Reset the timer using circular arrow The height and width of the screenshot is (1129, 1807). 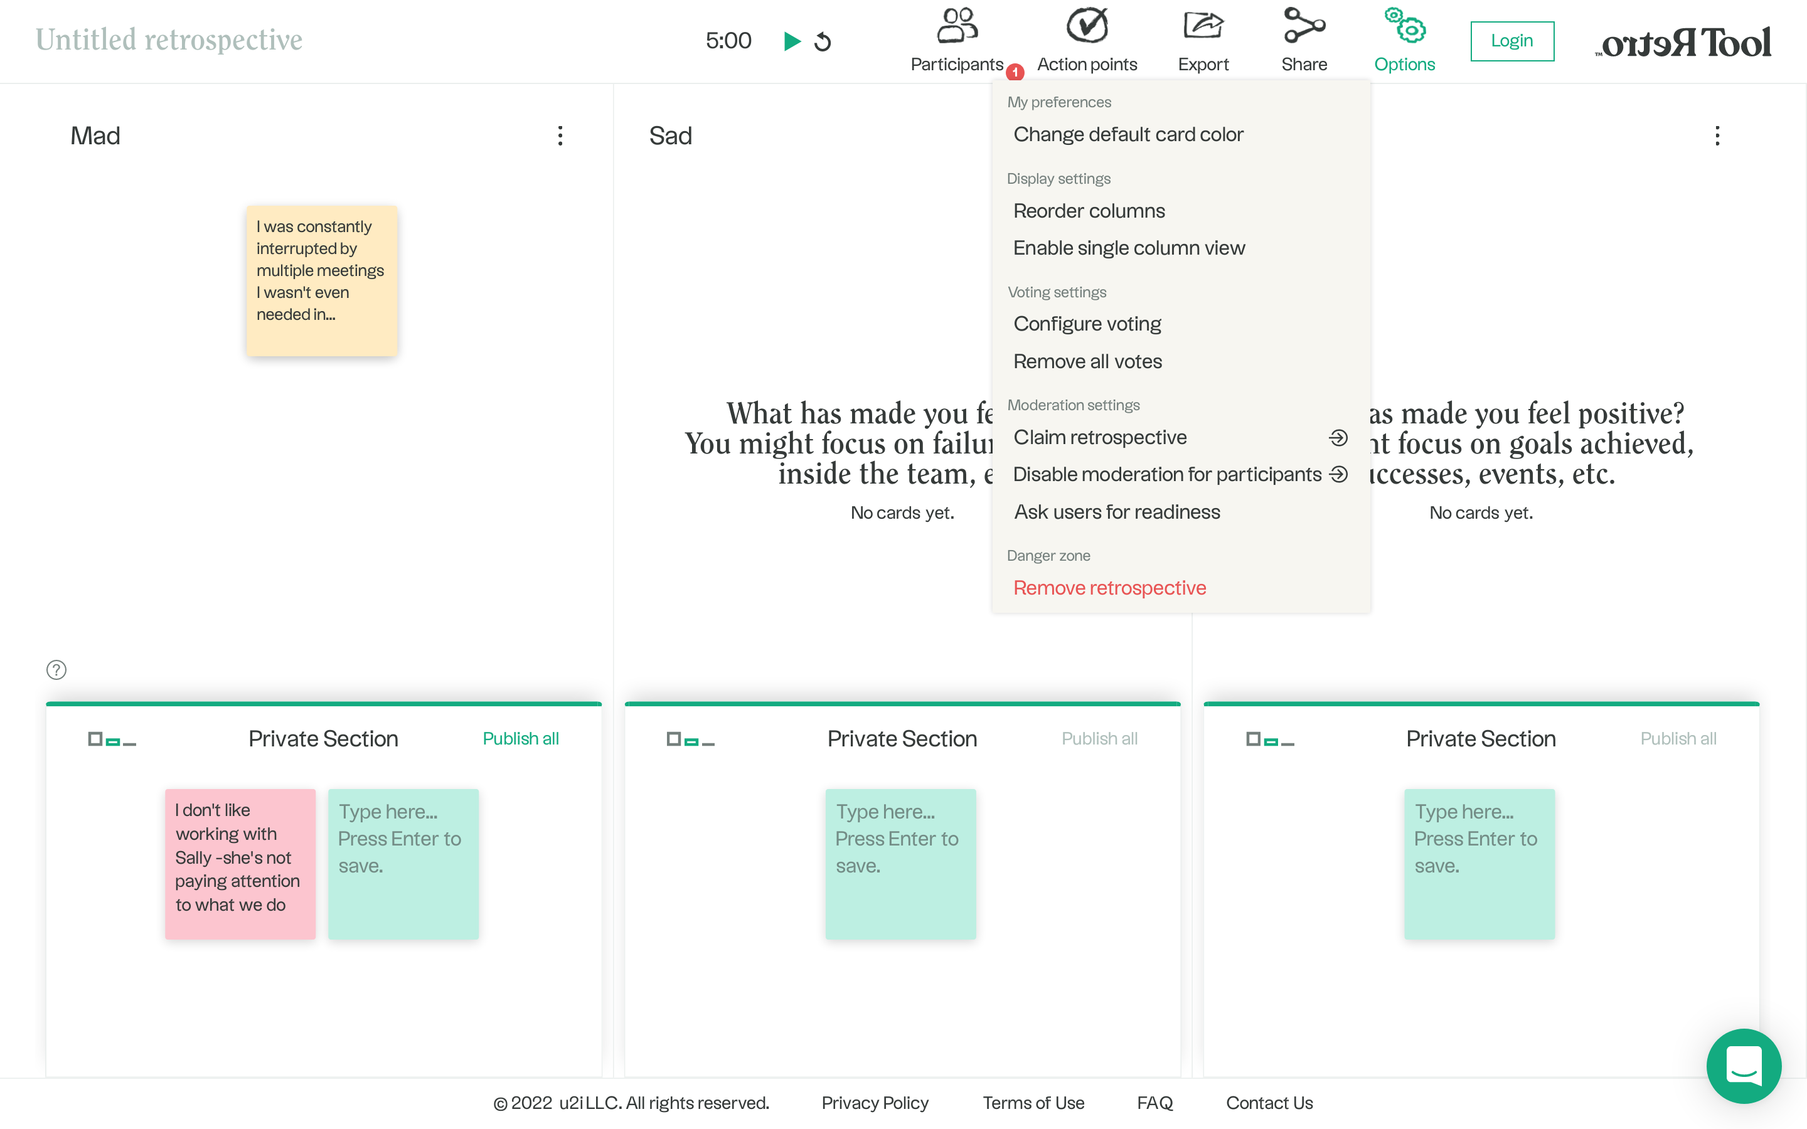tap(823, 42)
